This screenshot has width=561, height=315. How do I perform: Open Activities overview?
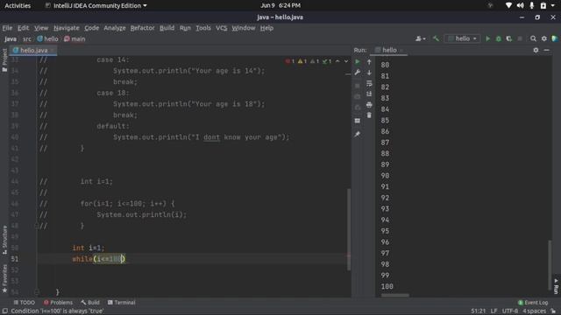click(x=18, y=6)
